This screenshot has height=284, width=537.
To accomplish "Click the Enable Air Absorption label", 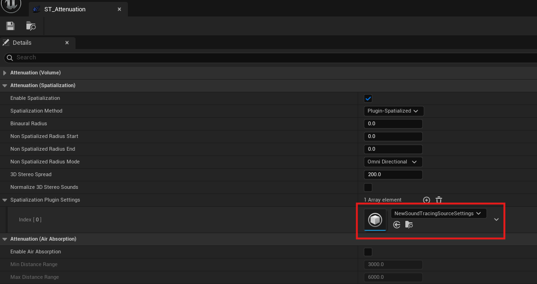I will pyautogui.click(x=35, y=252).
